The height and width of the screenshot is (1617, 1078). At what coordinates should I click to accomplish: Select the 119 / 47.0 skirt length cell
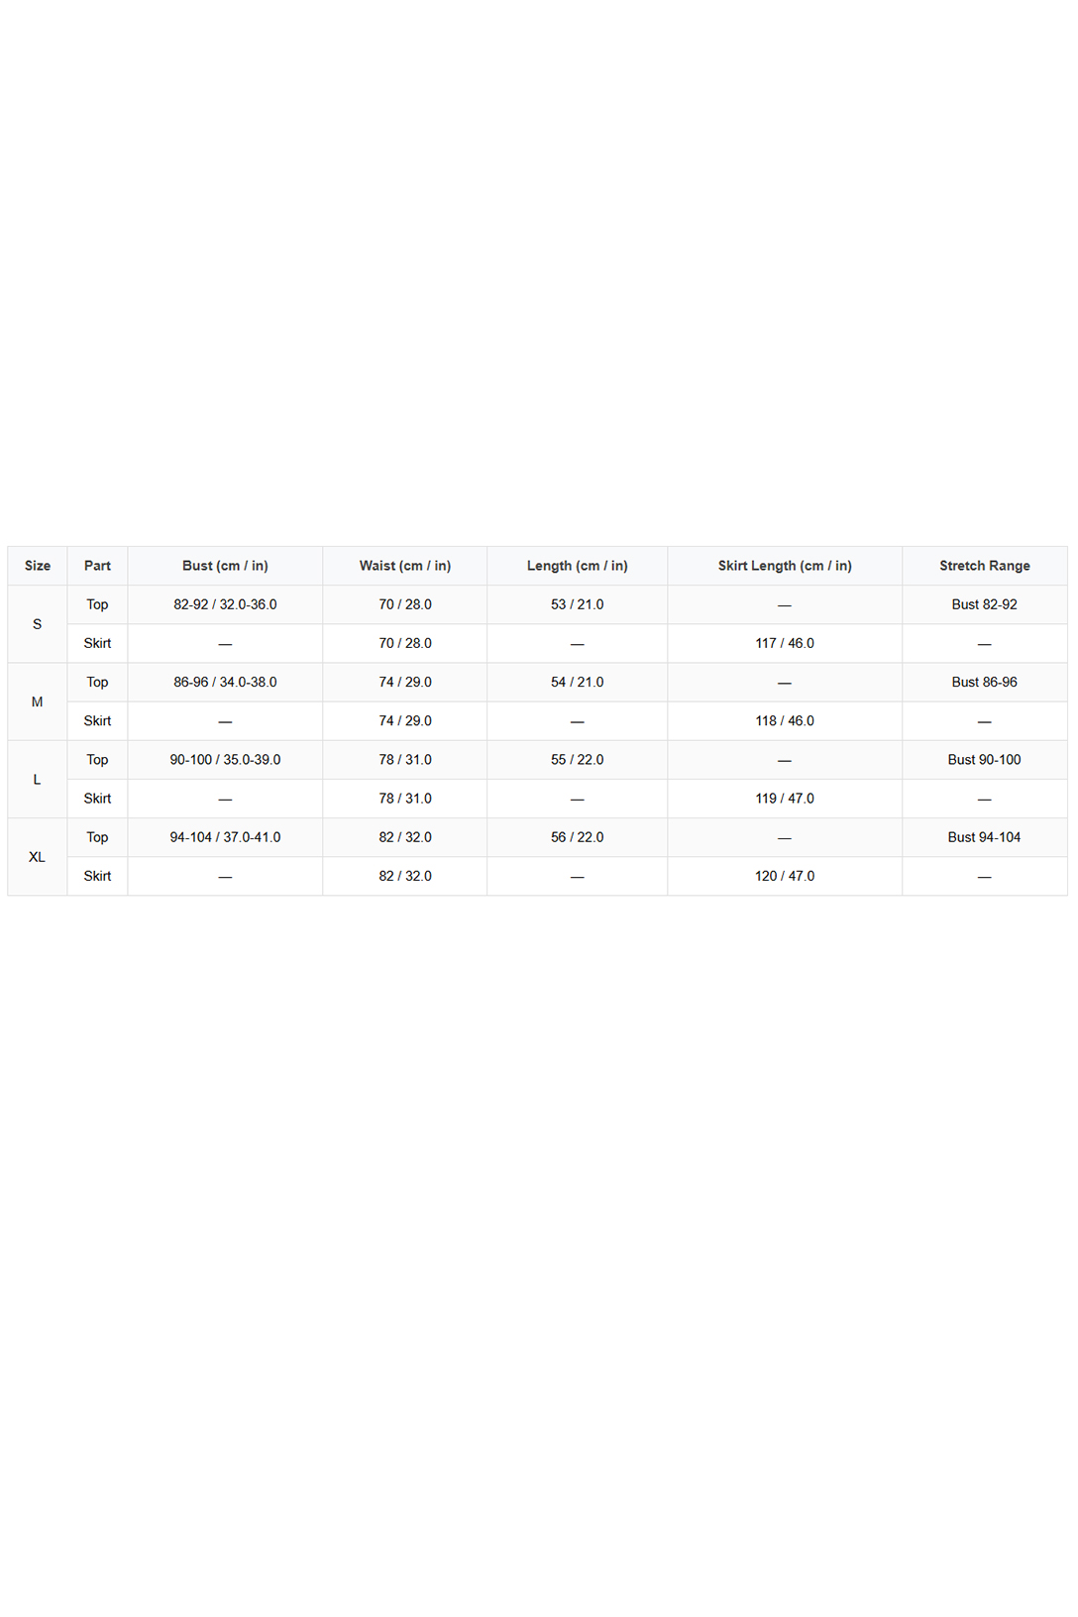[785, 799]
